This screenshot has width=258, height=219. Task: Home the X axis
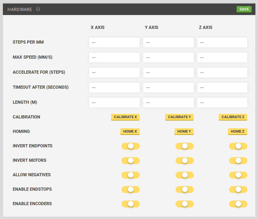pyautogui.click(x=130, y=131)
